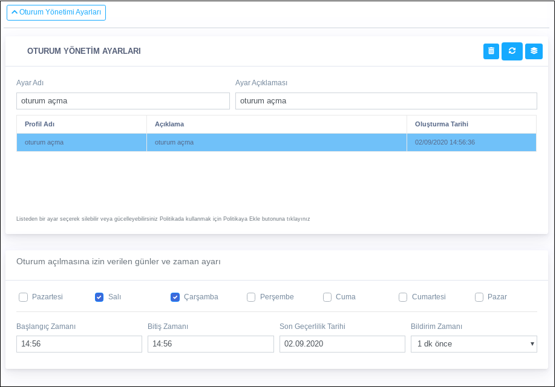This screenshot has height=387, width=556.
Task: Click the layers add-to-policy icon
Action: (534, 51)
